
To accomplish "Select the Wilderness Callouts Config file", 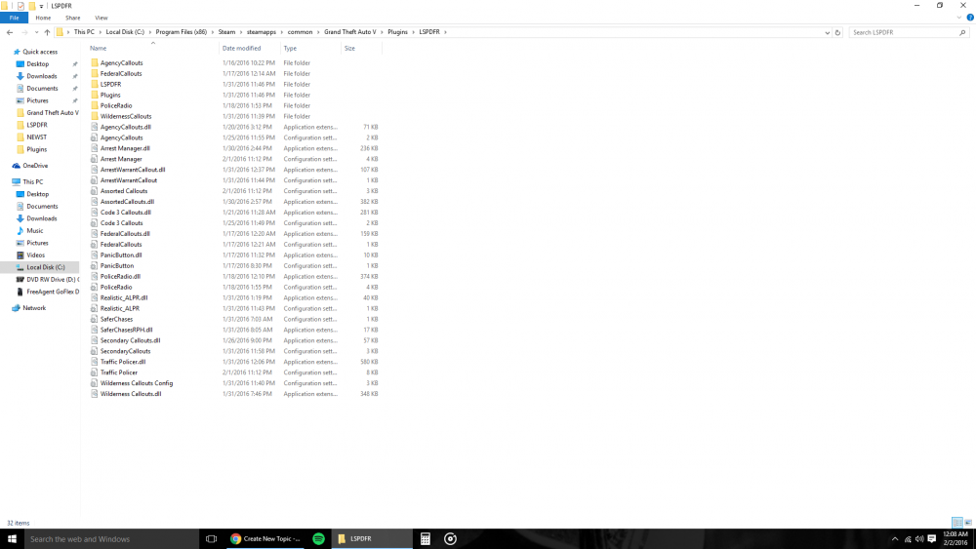I will pos(137,383).
